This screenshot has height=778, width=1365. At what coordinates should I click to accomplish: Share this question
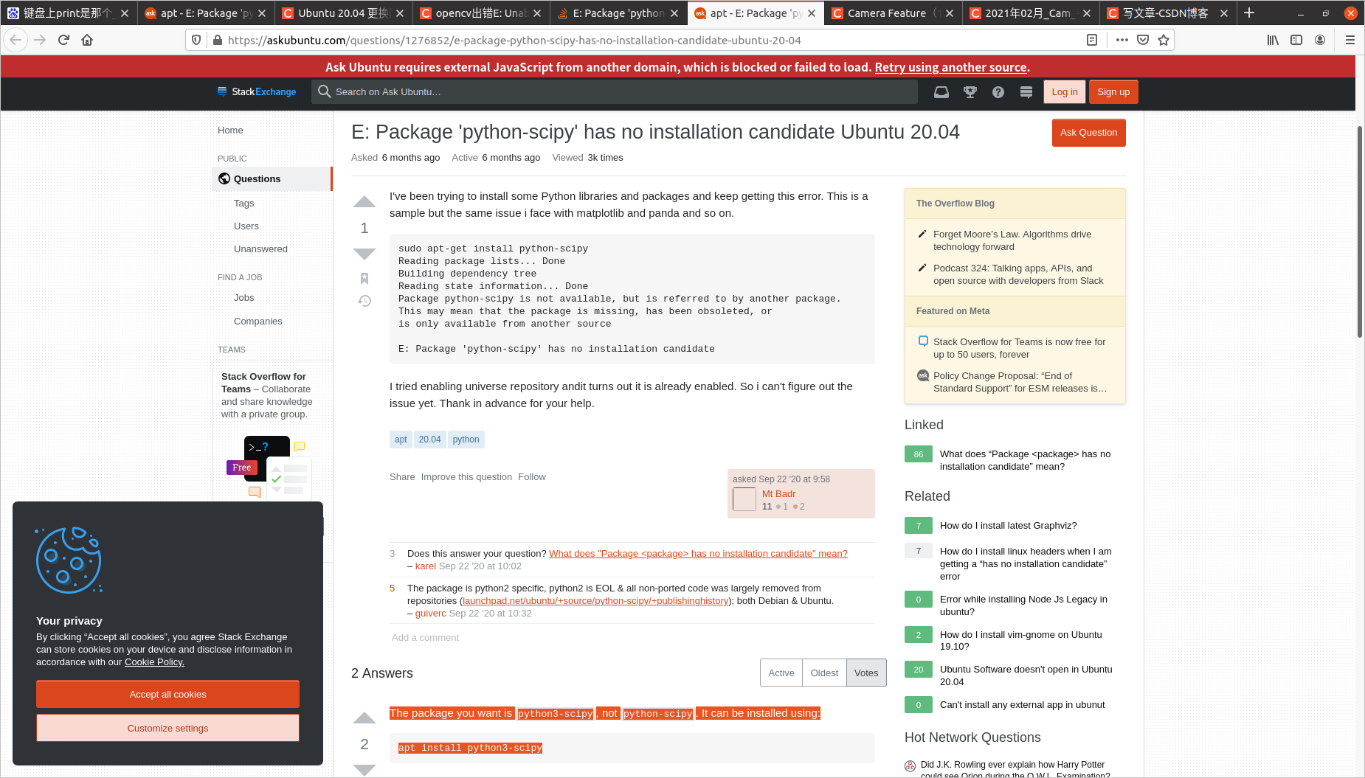click(402, 477)
